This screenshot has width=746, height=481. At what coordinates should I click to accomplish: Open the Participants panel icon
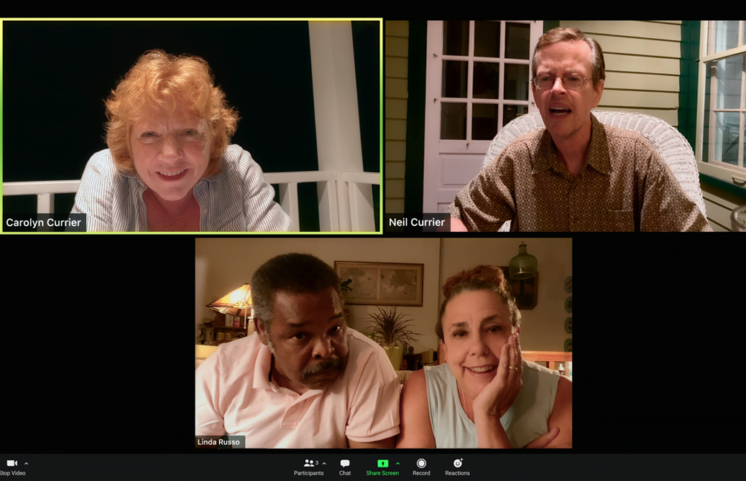point(308,463)
